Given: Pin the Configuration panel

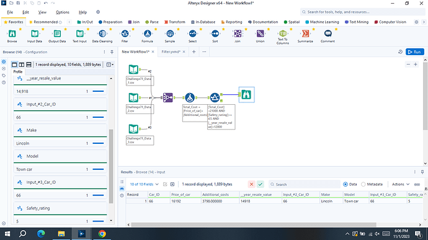Looking at the screenshot, I should tap(112, 52).
